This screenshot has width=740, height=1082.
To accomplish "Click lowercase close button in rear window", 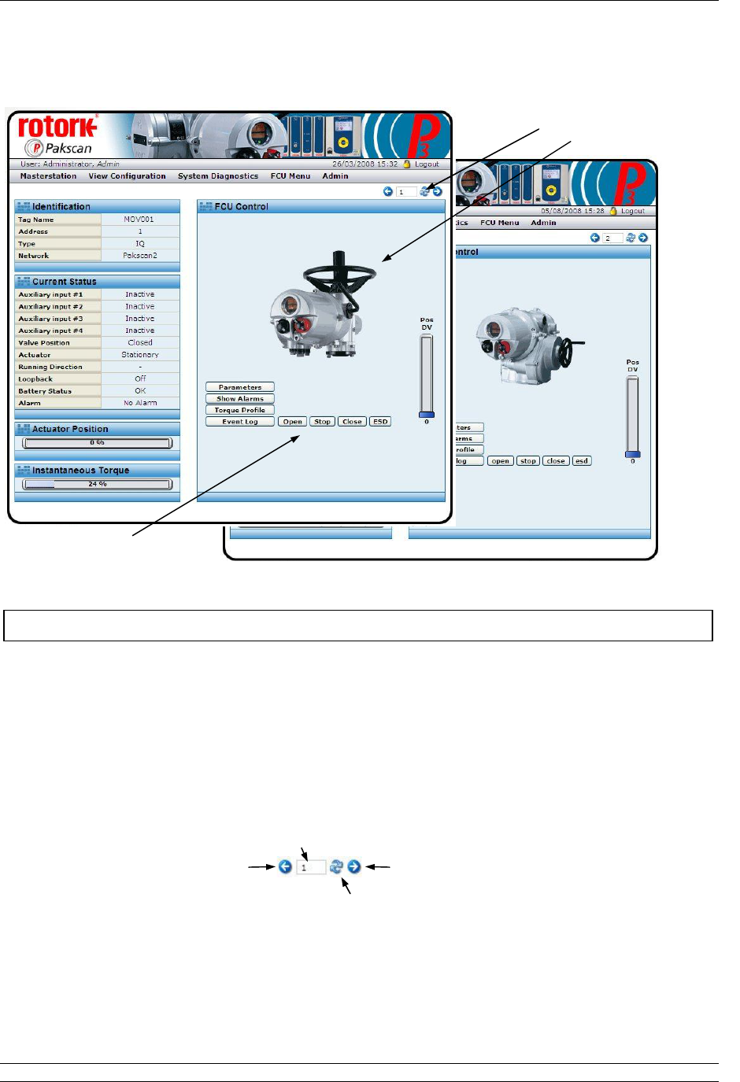I will coord(557,461).
